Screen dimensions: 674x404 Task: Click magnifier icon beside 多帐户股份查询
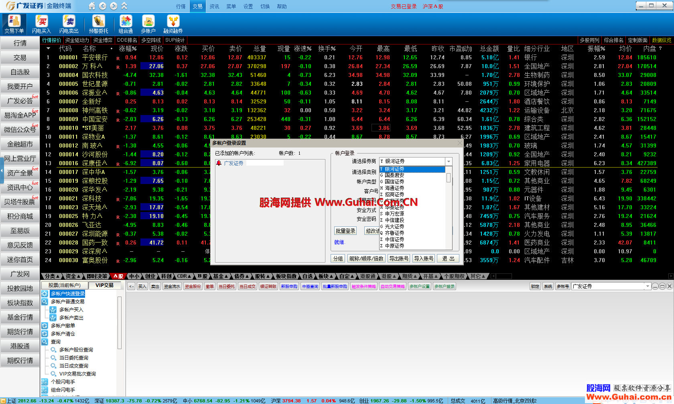click(x=53, y=350)
